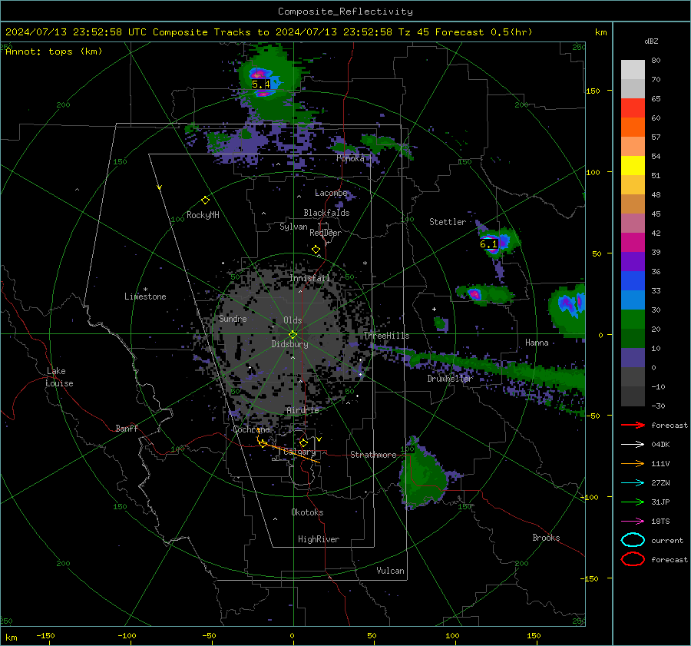Screen dimensions: 691x646
Task: Click the Blackfalds label
Action: (326, 213)
